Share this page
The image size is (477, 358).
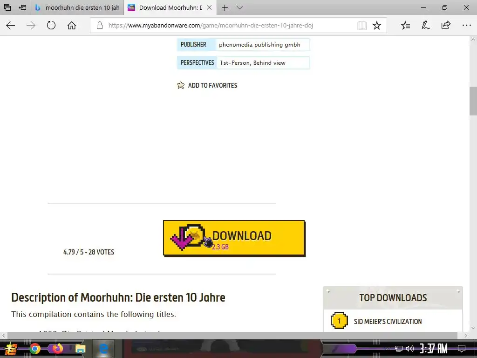pyautogui.click(x=446, y=25)
